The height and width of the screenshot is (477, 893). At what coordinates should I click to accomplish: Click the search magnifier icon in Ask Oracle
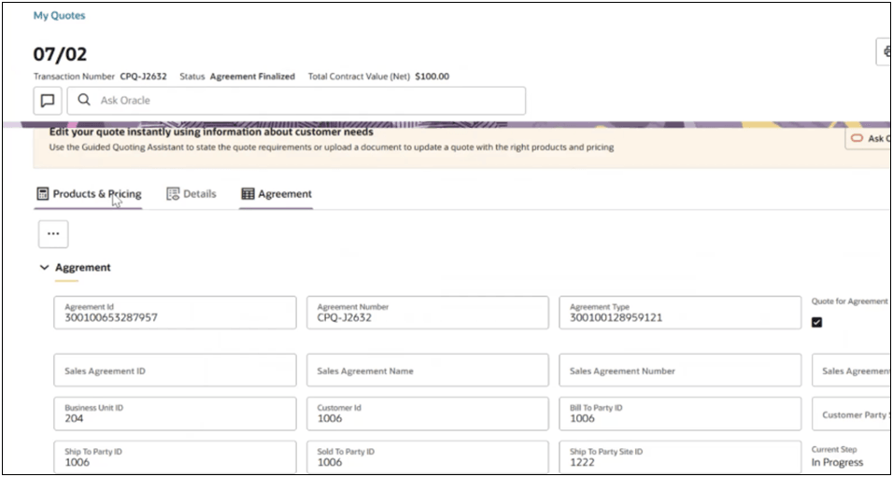click(84, 100)
